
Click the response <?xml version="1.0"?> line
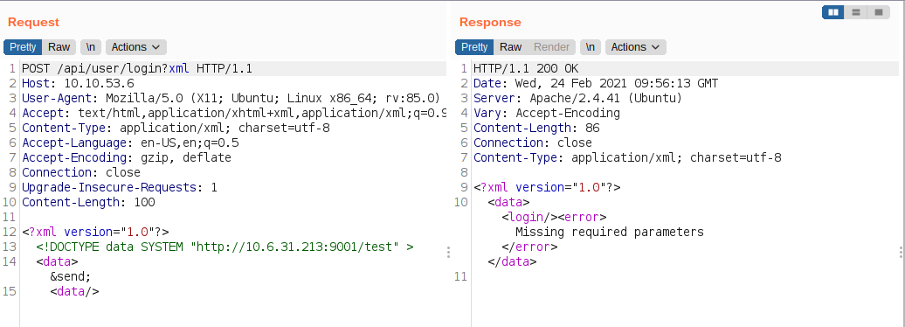tap(547, 187)
